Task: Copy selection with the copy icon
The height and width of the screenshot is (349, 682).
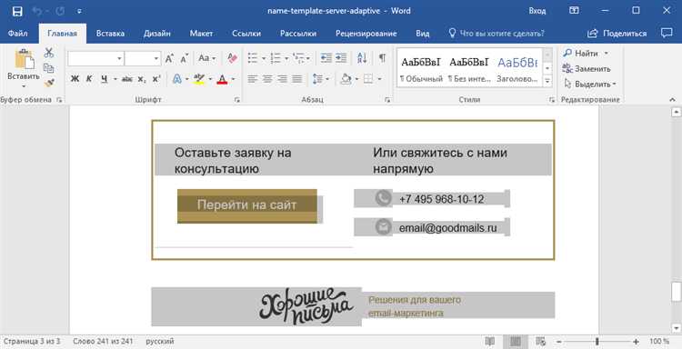Action: pos(49,68)
